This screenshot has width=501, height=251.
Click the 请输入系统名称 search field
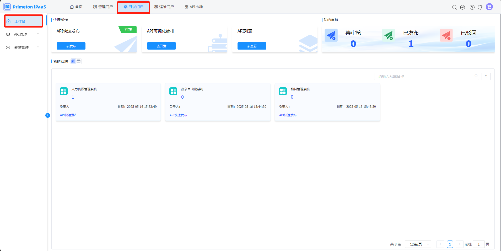click(425, 76)
